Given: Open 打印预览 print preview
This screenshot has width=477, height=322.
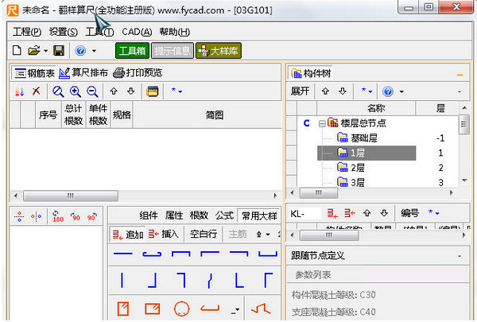Looking at the screenshot, I should click(x=138, y=73).
